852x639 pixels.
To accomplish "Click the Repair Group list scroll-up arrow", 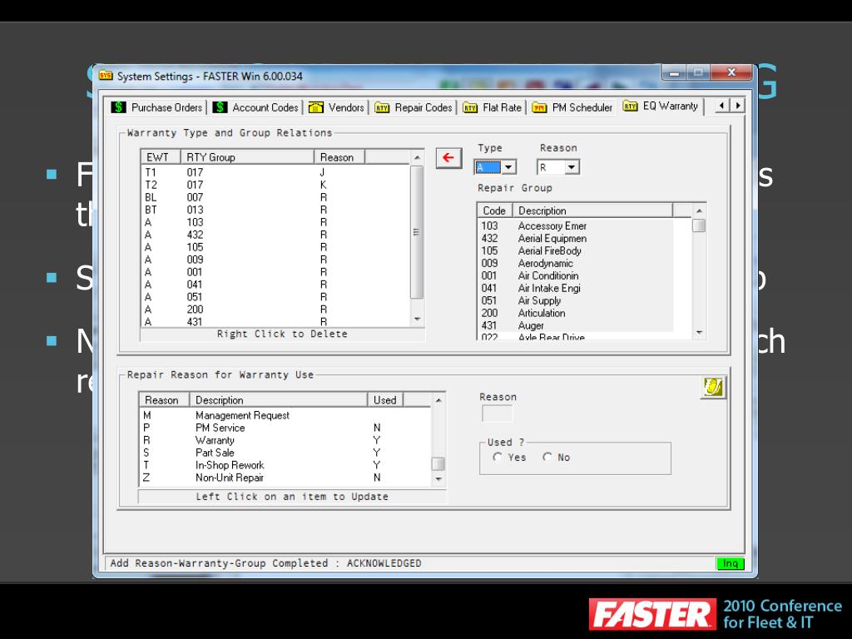I will [699, 211].
